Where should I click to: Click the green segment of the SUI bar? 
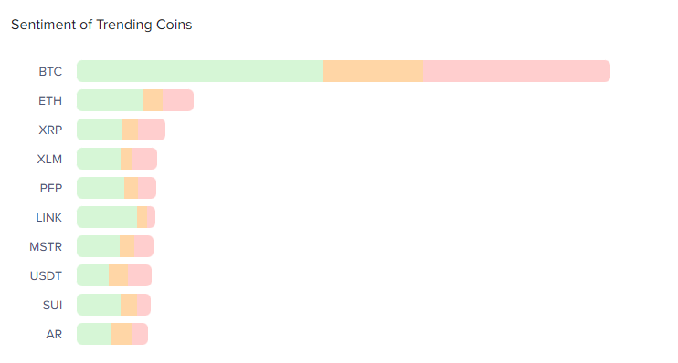point(99,305)
